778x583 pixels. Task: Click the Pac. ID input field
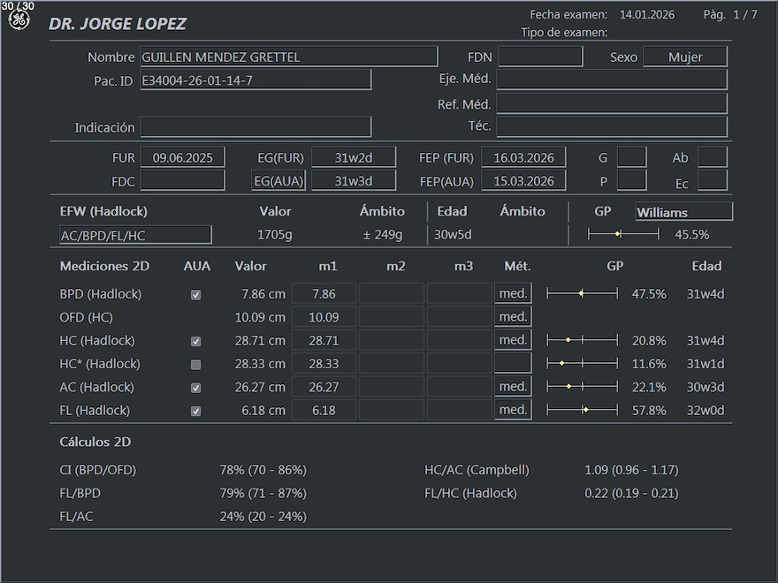[x=256, y=80]
